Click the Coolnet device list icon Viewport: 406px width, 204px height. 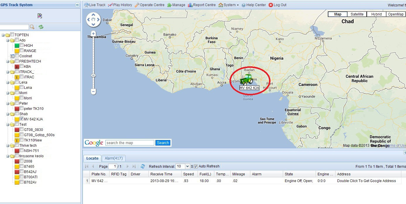coord(12,56)
